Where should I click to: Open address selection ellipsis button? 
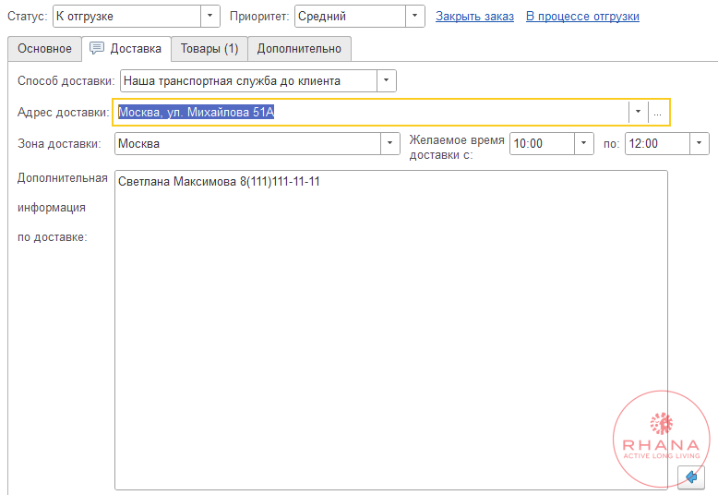pyautogui.click(x=658, y=113)
